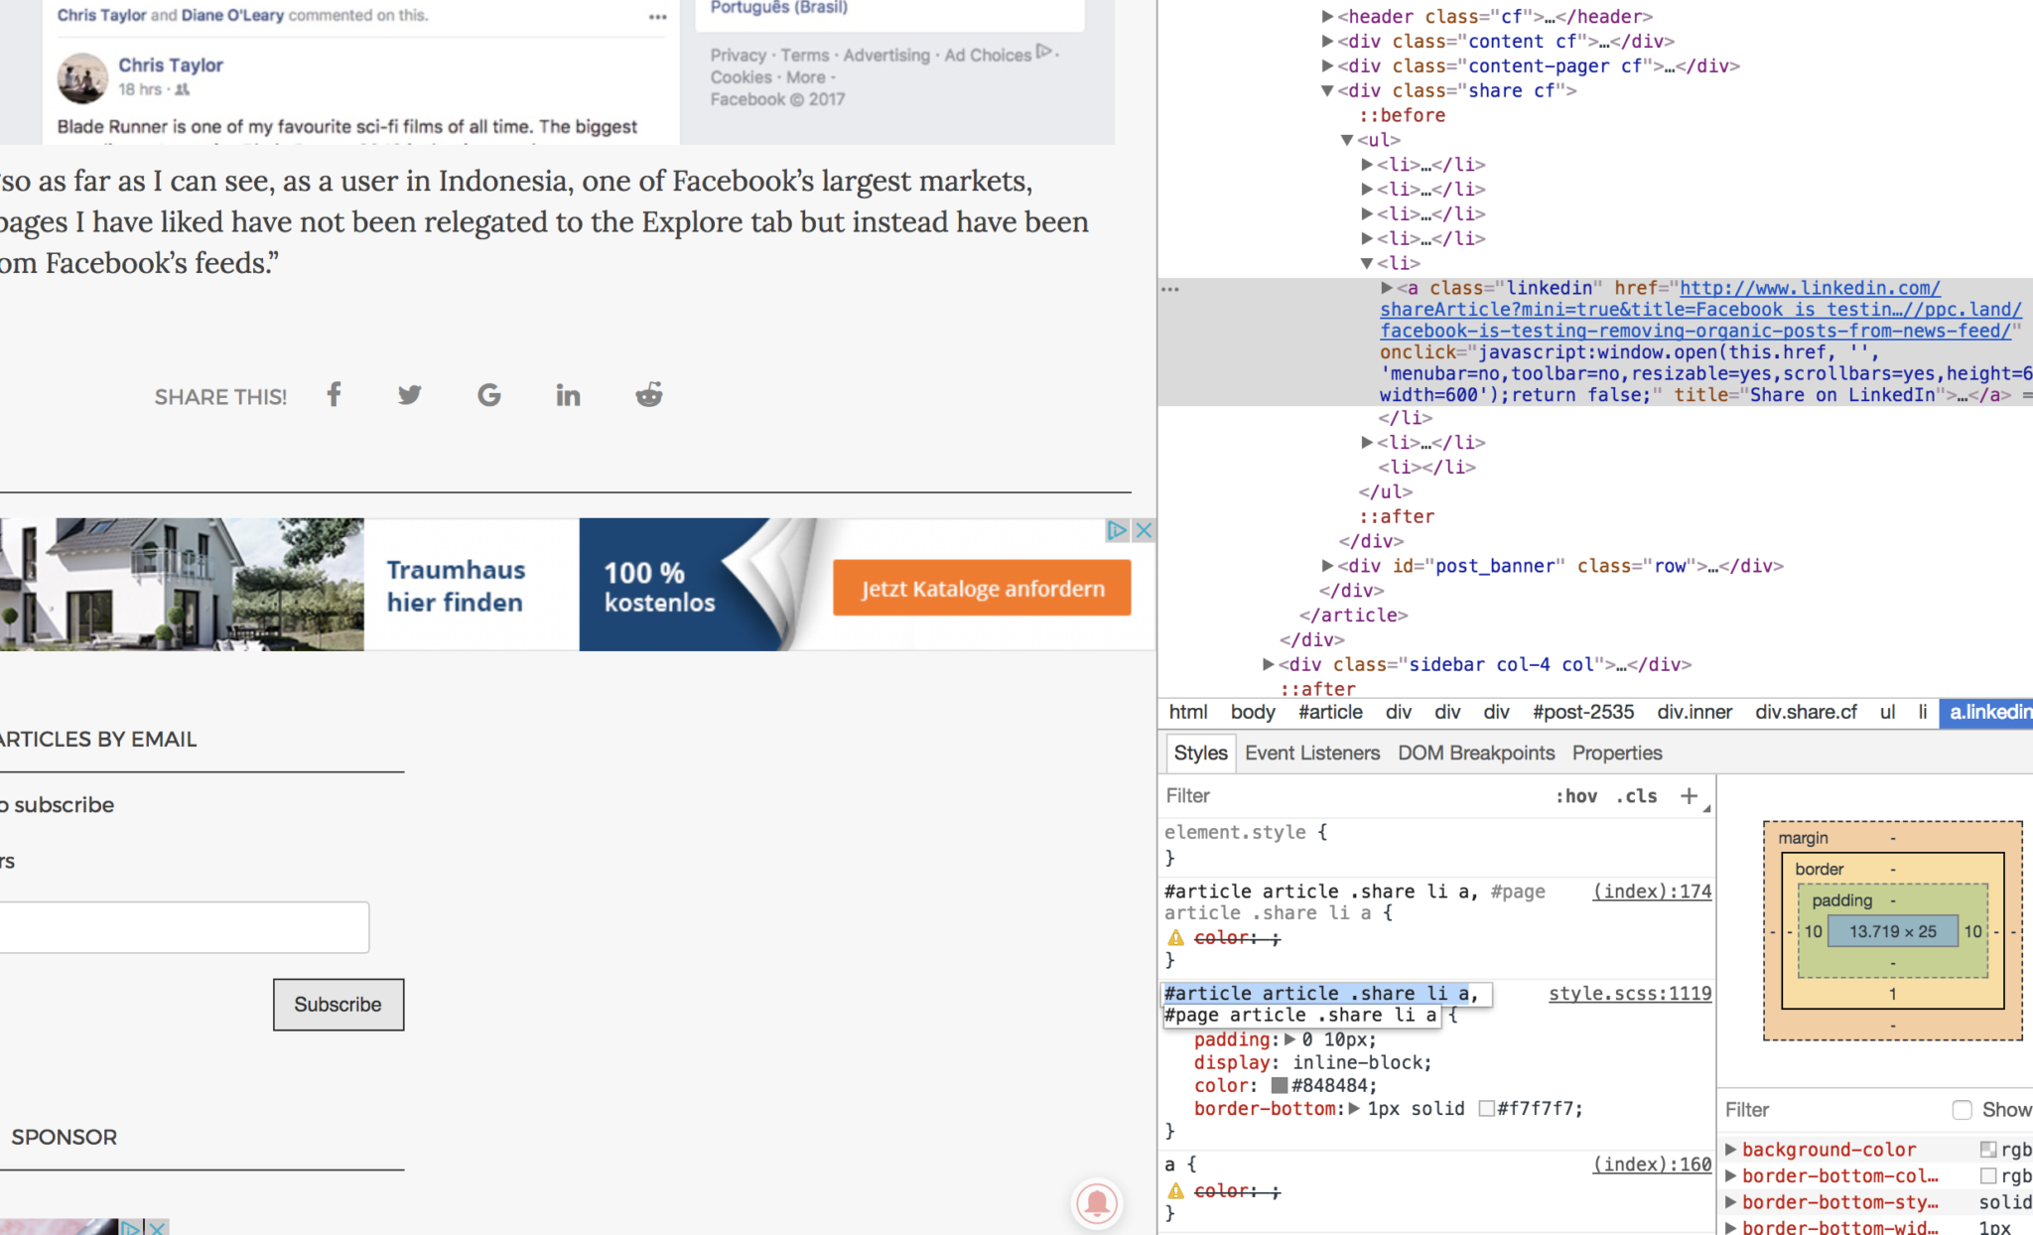The width and height of the screenshot is (2033, 1235).
Task: Share the article via Google icon
Action: [x=488, y=395]
